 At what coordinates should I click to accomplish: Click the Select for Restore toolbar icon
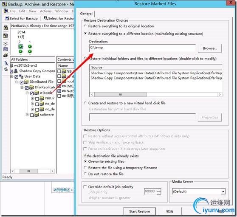pos(45,18)
